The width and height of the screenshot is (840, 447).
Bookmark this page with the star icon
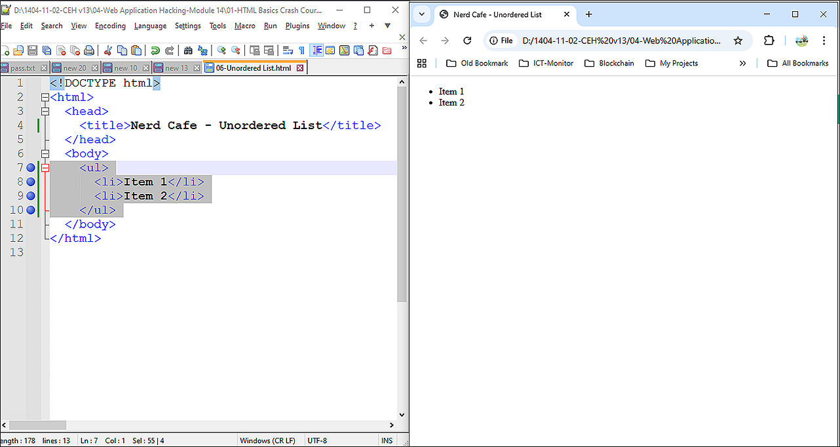(x=738, y=41)
